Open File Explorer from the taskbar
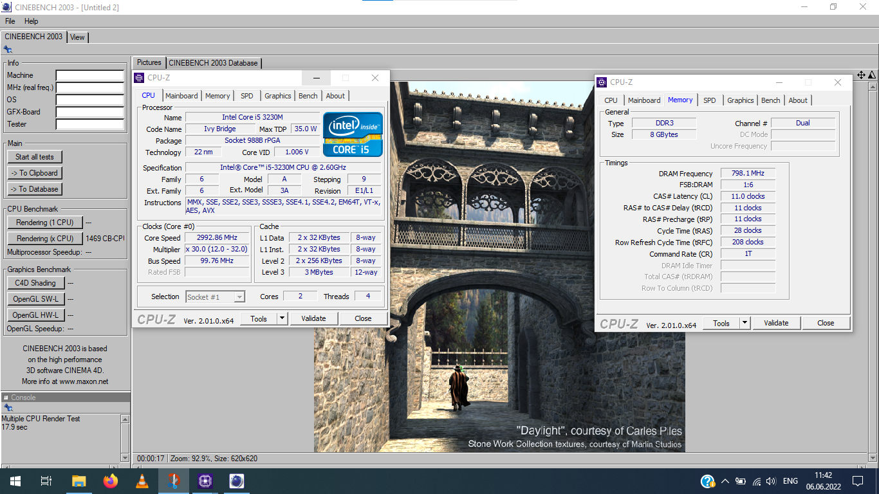Image resolution: width=879 pixels, height=494 pixels. (x=79, y=480)
